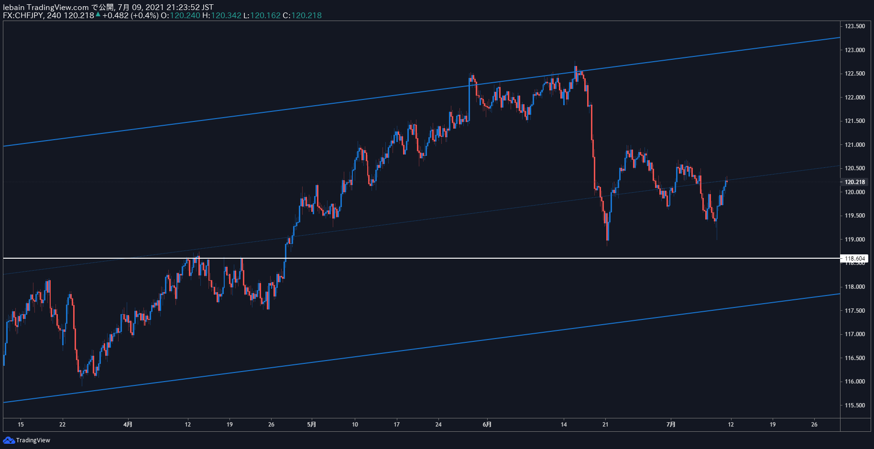Click the current price label 120.218
This screenshot has height=449, width=874.
coord(855,182)
